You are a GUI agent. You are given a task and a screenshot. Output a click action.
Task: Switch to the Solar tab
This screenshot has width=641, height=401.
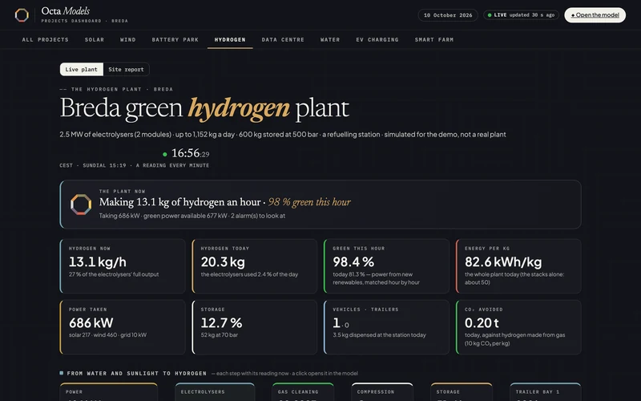[x=95, y=39]
